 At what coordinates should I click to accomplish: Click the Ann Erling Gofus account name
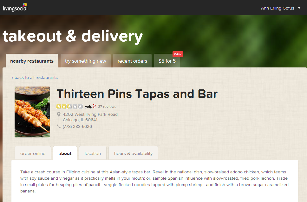tap(278, 8)
